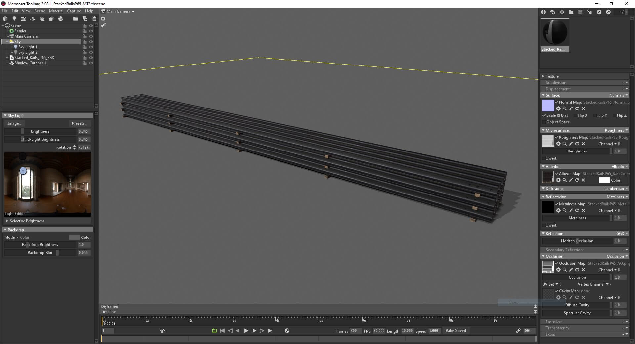Jump to the timeline start
This screenshot has height=344, width=635.
[222, 331]
